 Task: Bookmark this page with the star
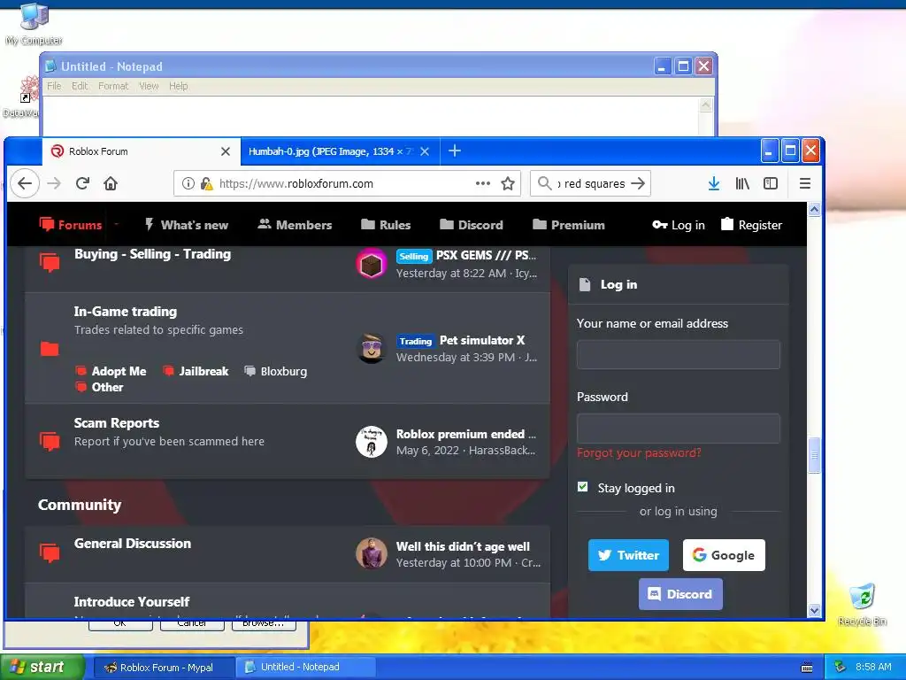(508, 184)
